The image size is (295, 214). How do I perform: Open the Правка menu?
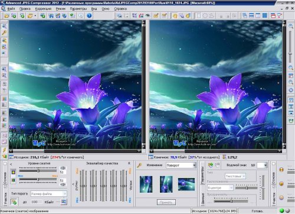tap(25, 9)
